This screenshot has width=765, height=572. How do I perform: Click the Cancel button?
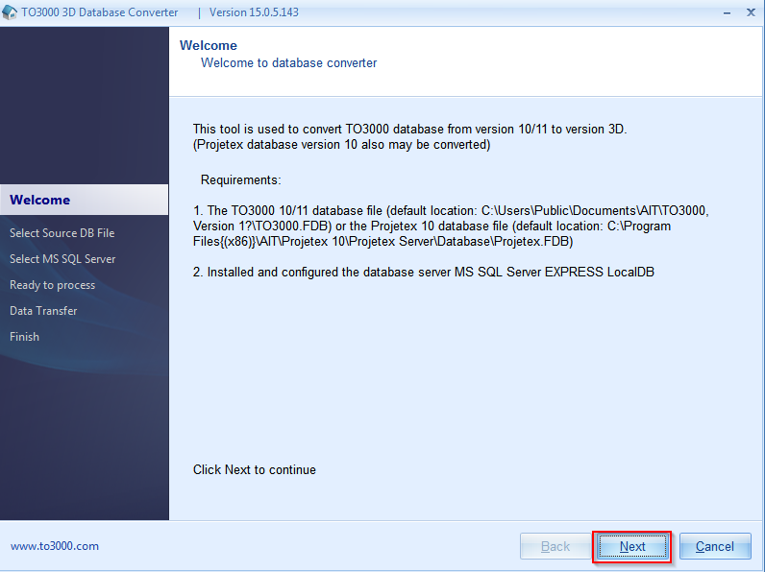pos(715,547)
